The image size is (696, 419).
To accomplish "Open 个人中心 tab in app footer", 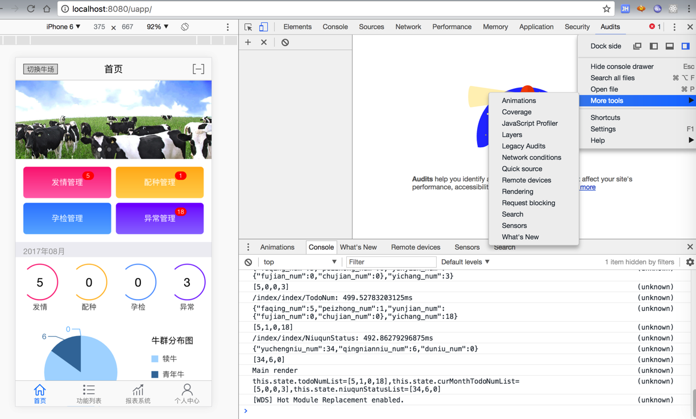I will (187, 393).
